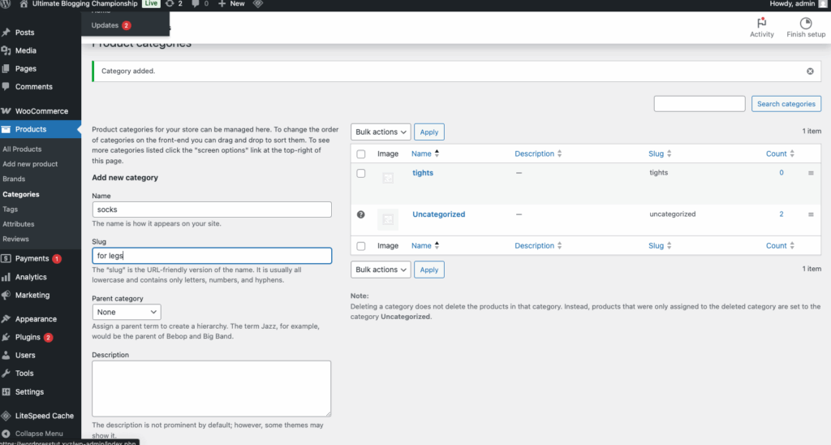This screenshot has width=831, height=445.
Task: Open the top Bulk actions dropdown
Action: click(381, 132)
